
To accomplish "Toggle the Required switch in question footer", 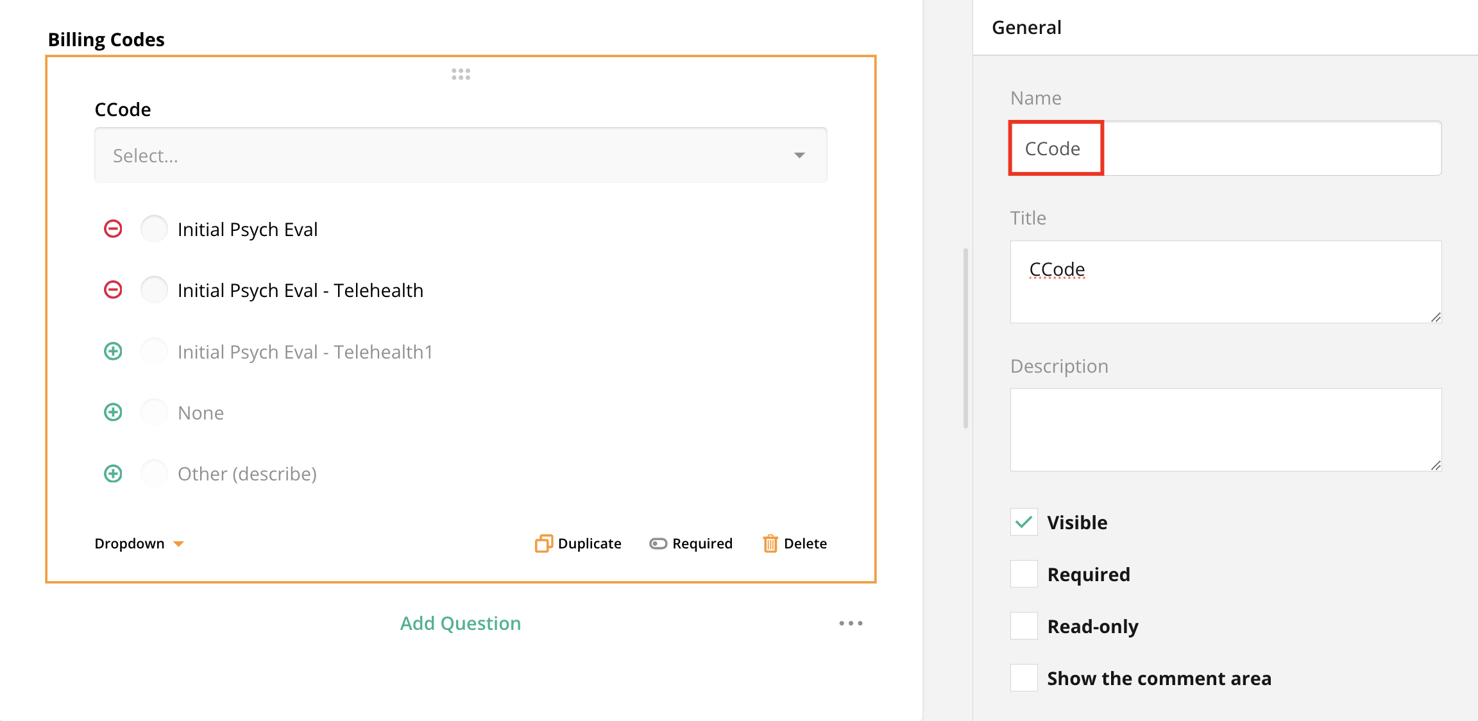I will (658, 543).
